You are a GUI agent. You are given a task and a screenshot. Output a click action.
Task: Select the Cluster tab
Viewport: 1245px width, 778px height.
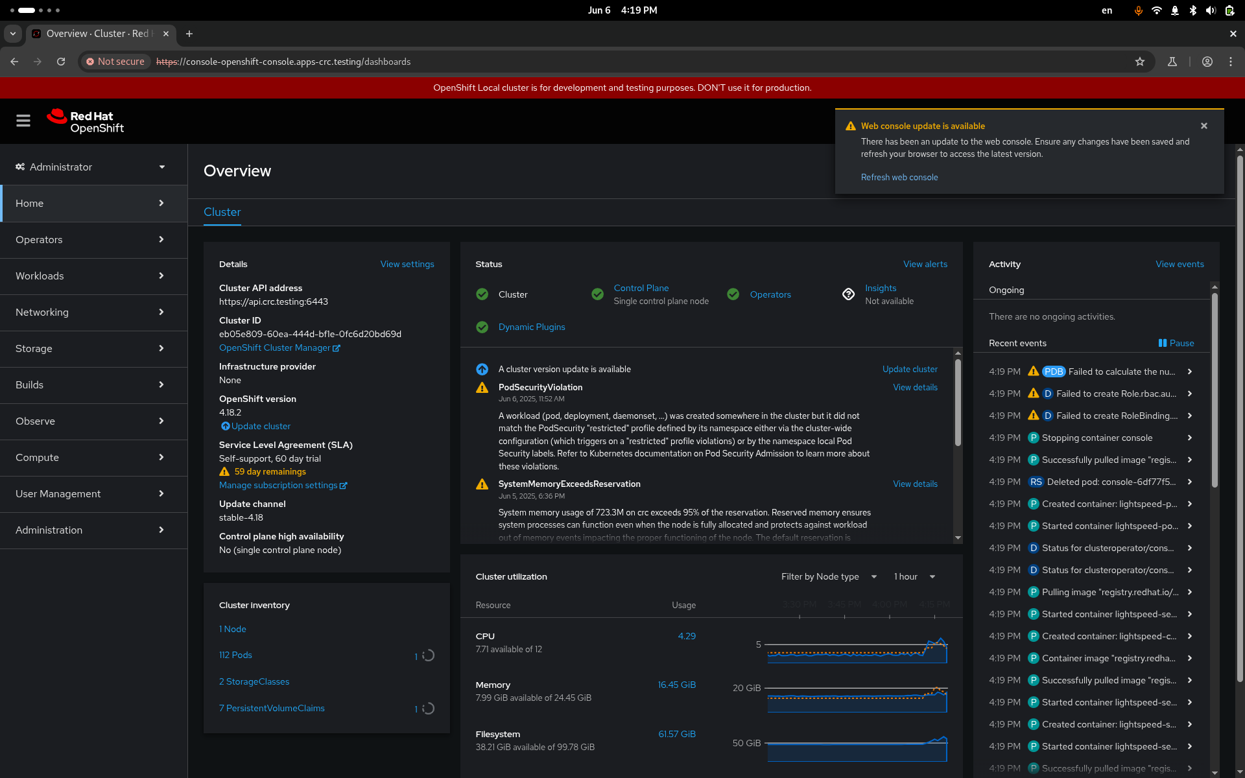[222, 213]
